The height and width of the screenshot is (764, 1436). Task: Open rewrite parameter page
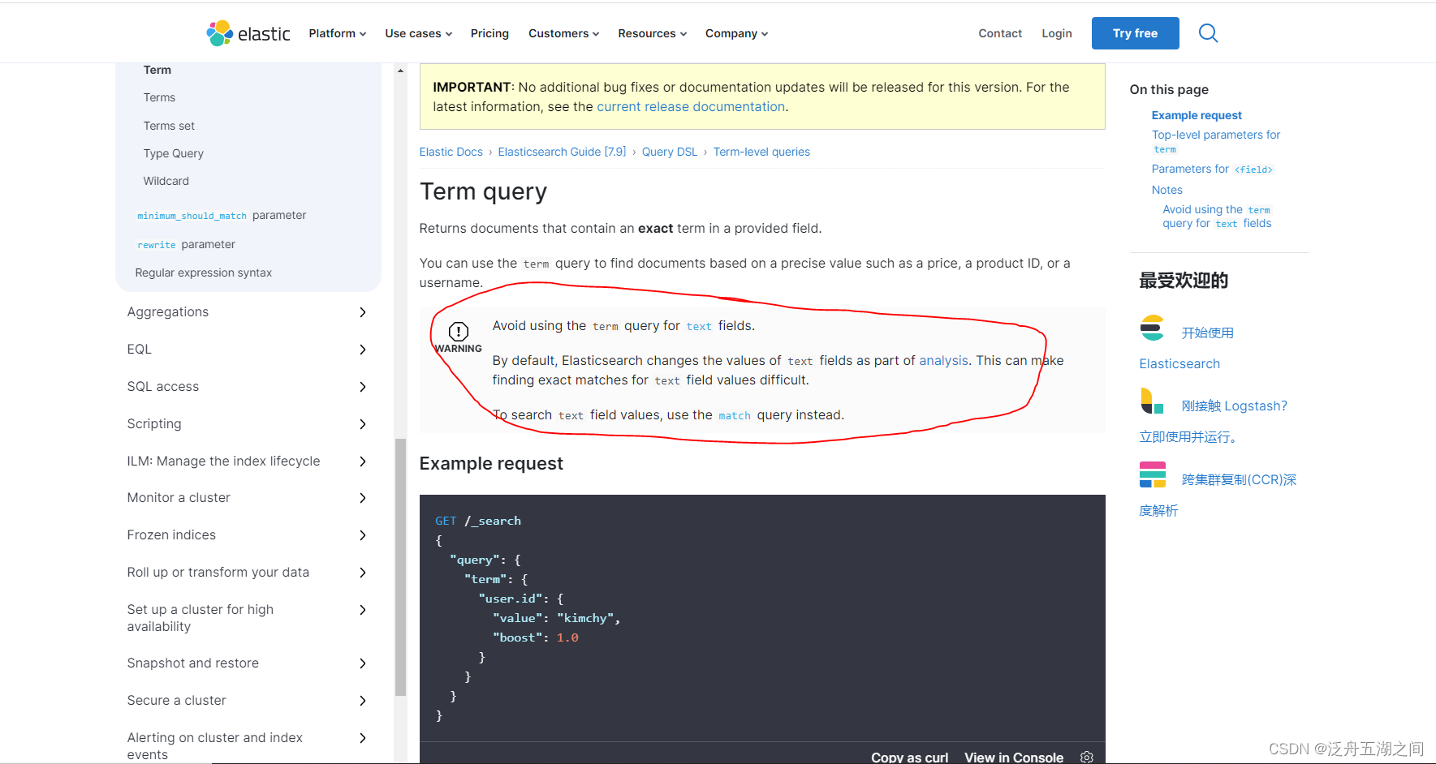click(186, 244)
